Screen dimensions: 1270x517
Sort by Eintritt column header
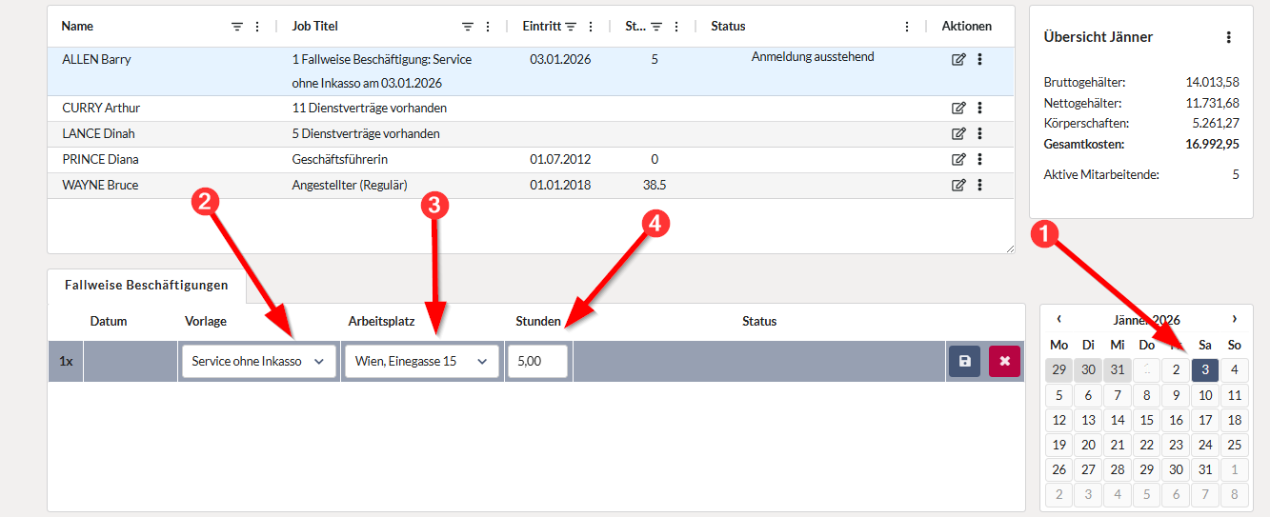pos(542,27)
